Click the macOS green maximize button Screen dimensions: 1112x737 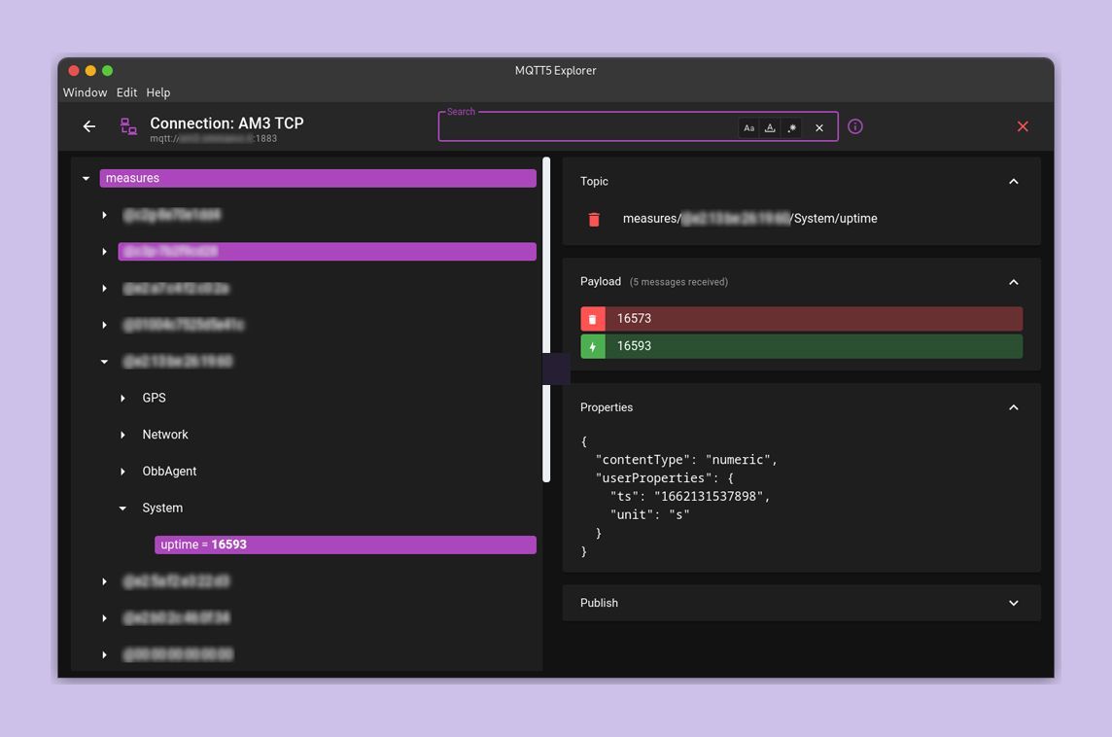[107, 70]
